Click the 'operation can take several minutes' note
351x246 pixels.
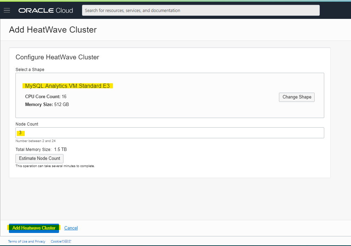(x=55, y=166)
